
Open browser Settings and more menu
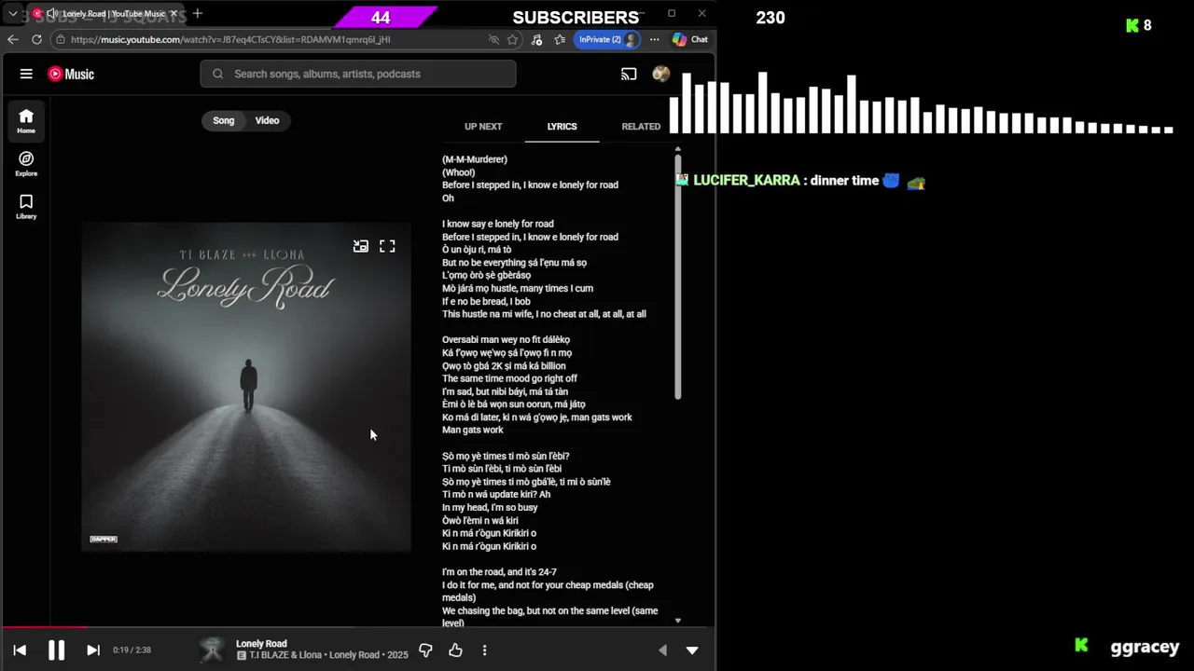[654, 39]
